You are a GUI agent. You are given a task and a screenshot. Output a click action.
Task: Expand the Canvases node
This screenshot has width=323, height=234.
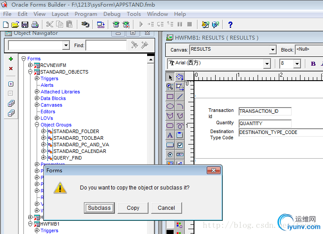click(37, 105)
